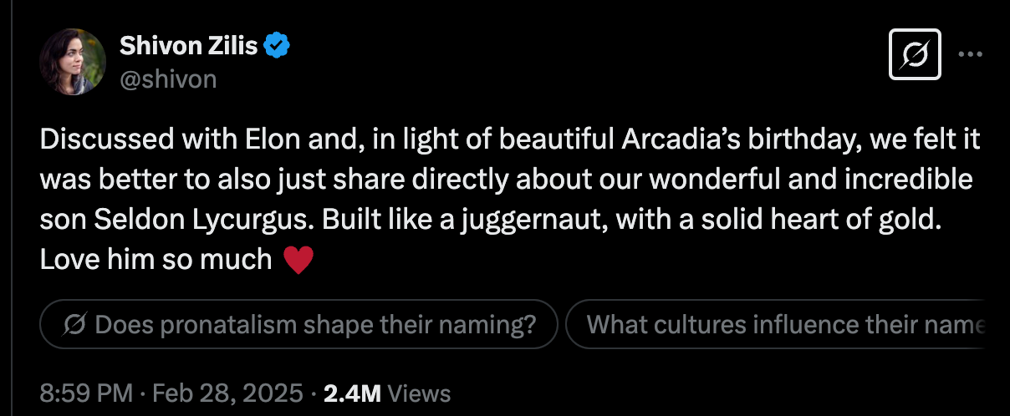Open Grok explain post button
The height and width of the screenshot is (416, 1010).
(x=916, y=54)
